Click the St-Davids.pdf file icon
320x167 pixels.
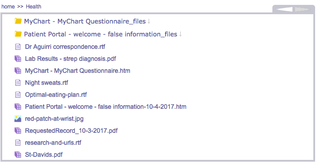point(18,155)
